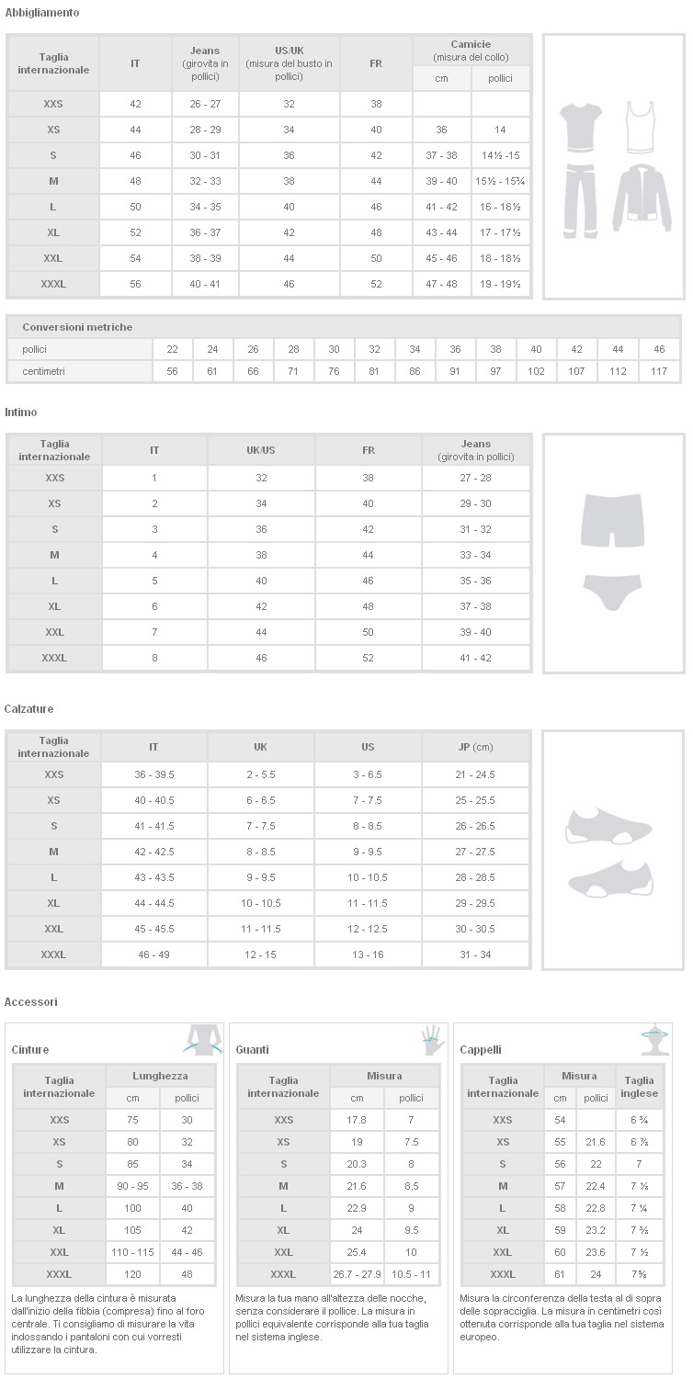Click the trousers icon

580,199
